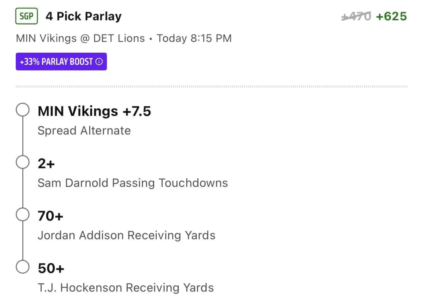This screenshot has height=307, width=423.
Task: Click T.J. Hockenson Receiving Yards label
Action: coord(126,288)
